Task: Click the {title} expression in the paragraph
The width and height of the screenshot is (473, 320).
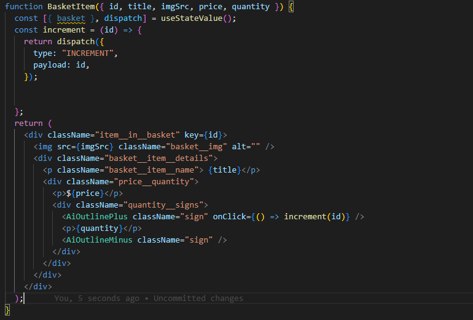Action: pos(225,170)
